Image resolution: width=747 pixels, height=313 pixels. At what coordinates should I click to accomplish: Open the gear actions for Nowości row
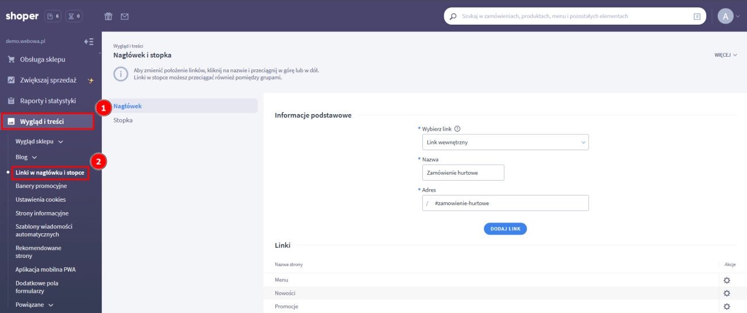[x=726, y=294]
